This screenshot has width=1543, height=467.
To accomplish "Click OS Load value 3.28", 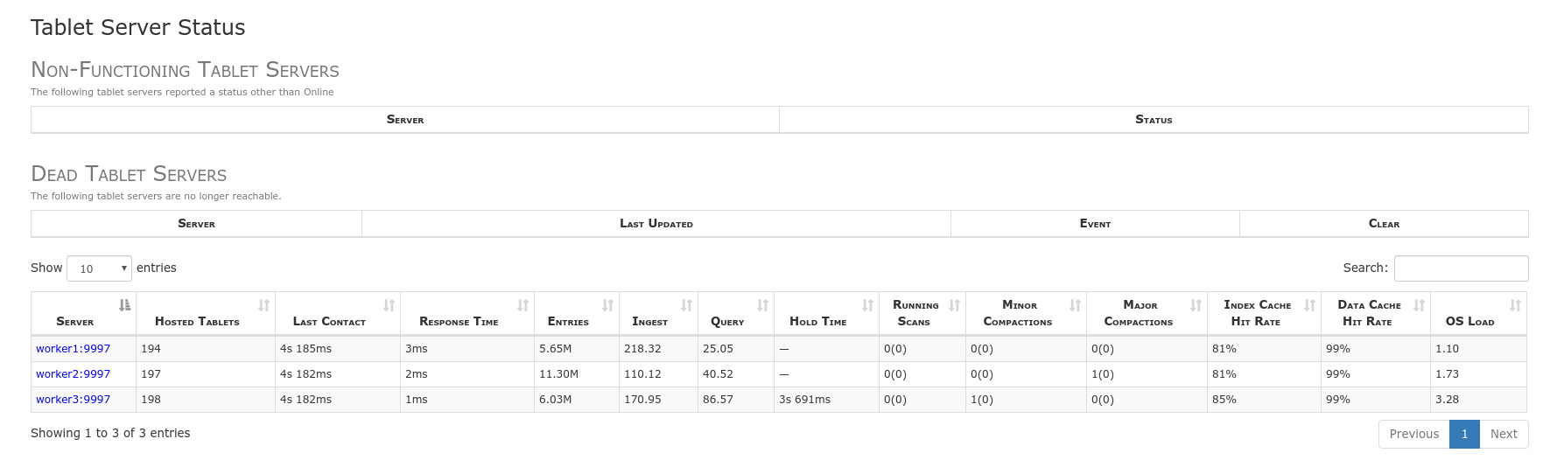I will [1447, 400].
